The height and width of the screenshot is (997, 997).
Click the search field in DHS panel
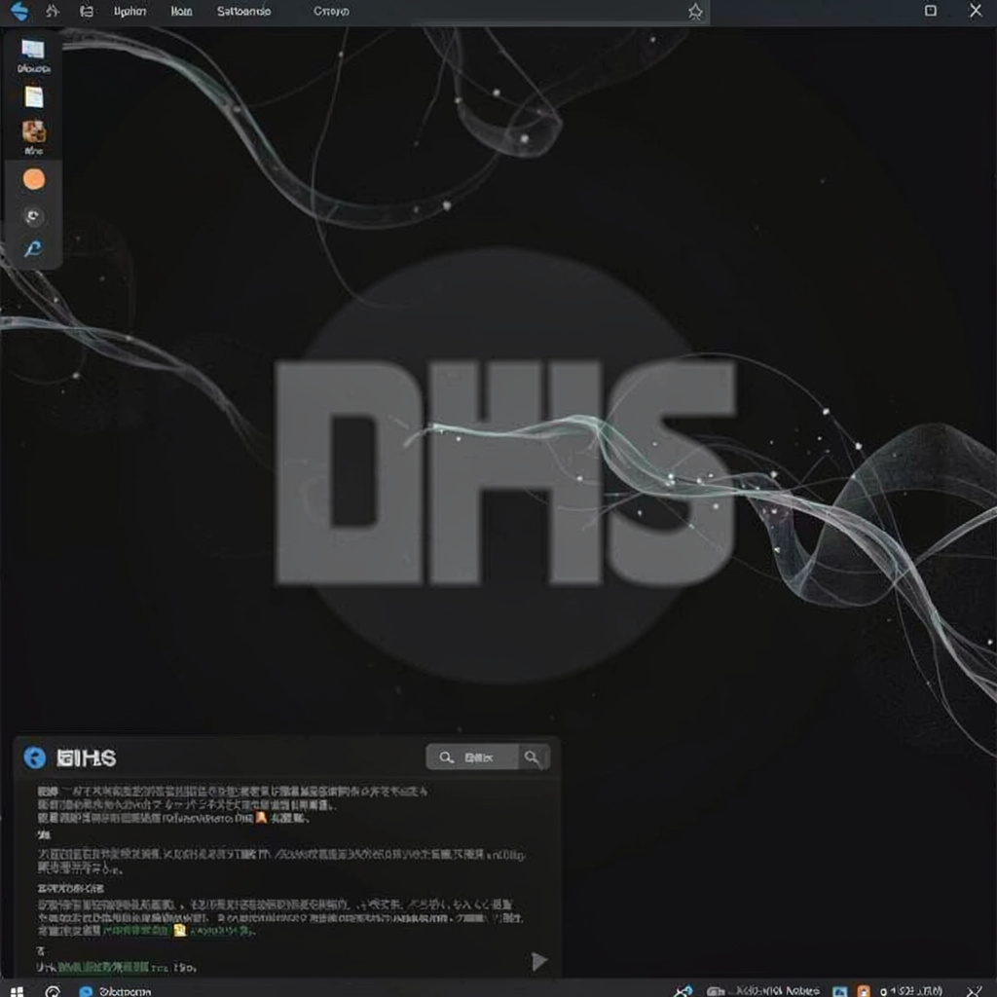(472, 757)
